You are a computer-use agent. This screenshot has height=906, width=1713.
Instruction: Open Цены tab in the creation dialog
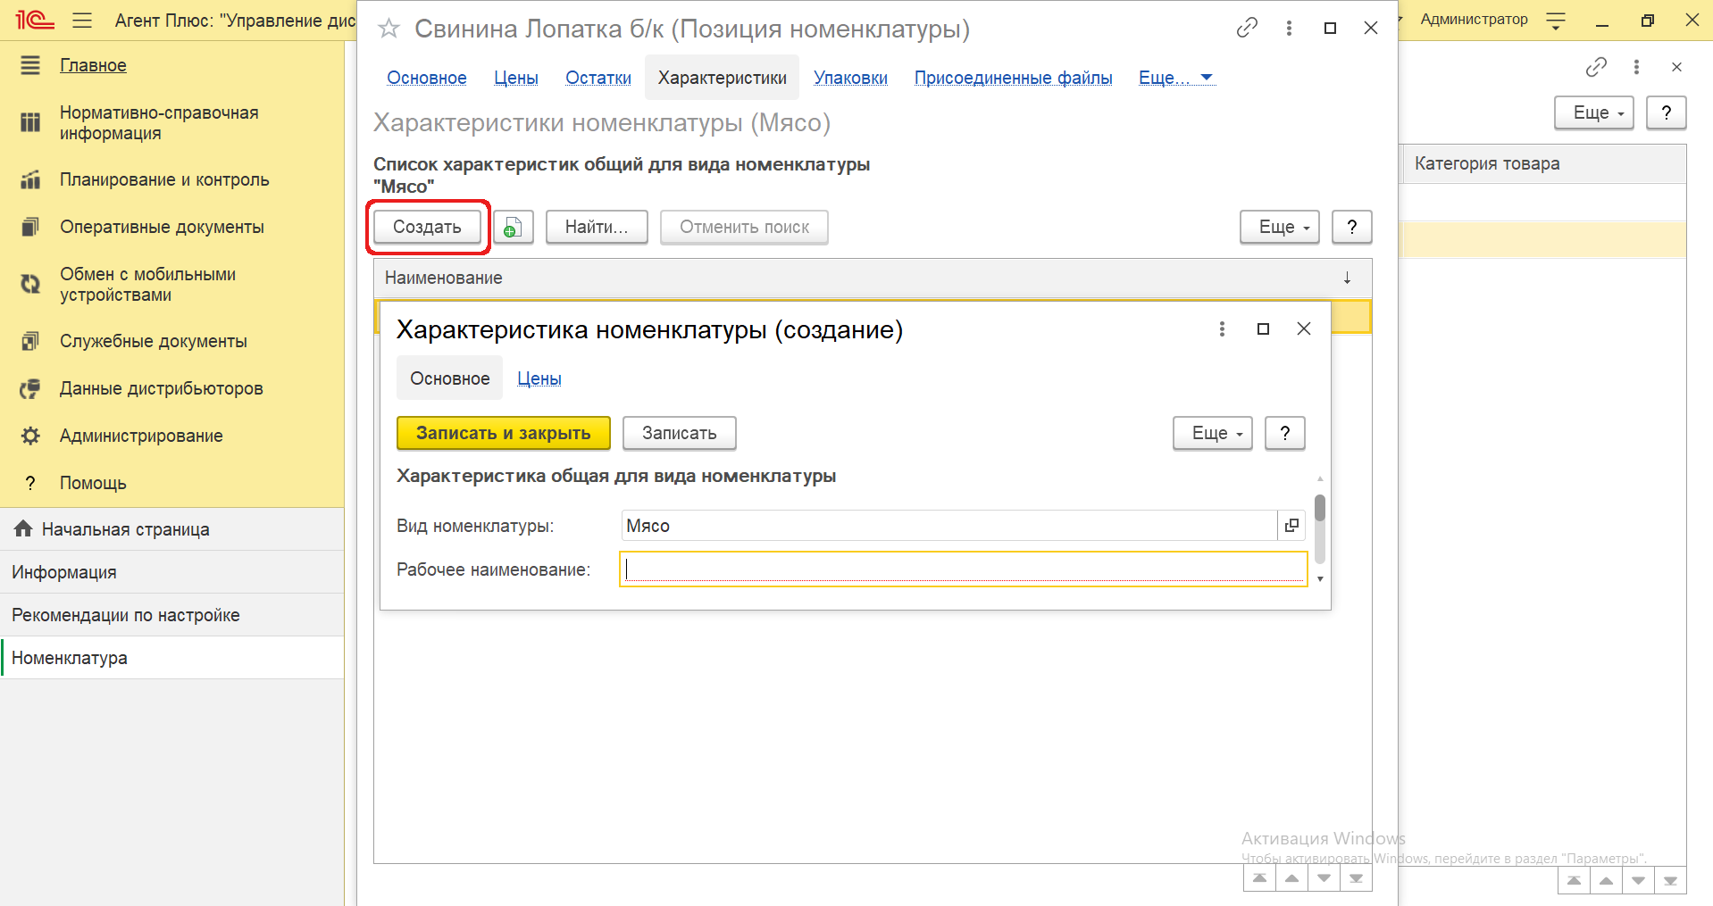(x=539, y=378)
